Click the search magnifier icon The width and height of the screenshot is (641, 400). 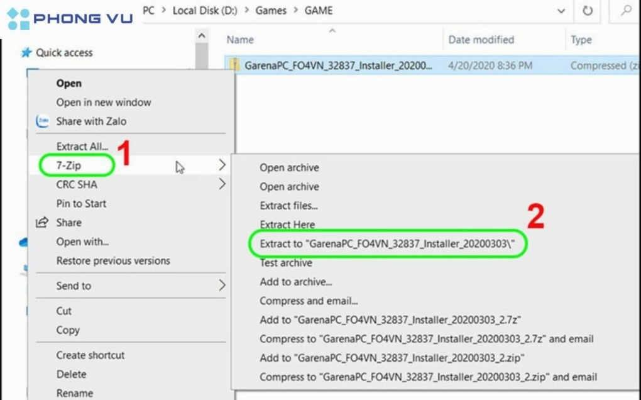626,11
